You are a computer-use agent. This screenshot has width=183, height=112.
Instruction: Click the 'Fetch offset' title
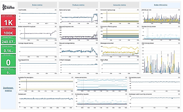104,60
